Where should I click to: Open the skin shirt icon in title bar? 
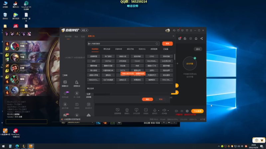click(187, 30)
